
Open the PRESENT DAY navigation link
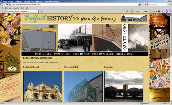[124, 54]
